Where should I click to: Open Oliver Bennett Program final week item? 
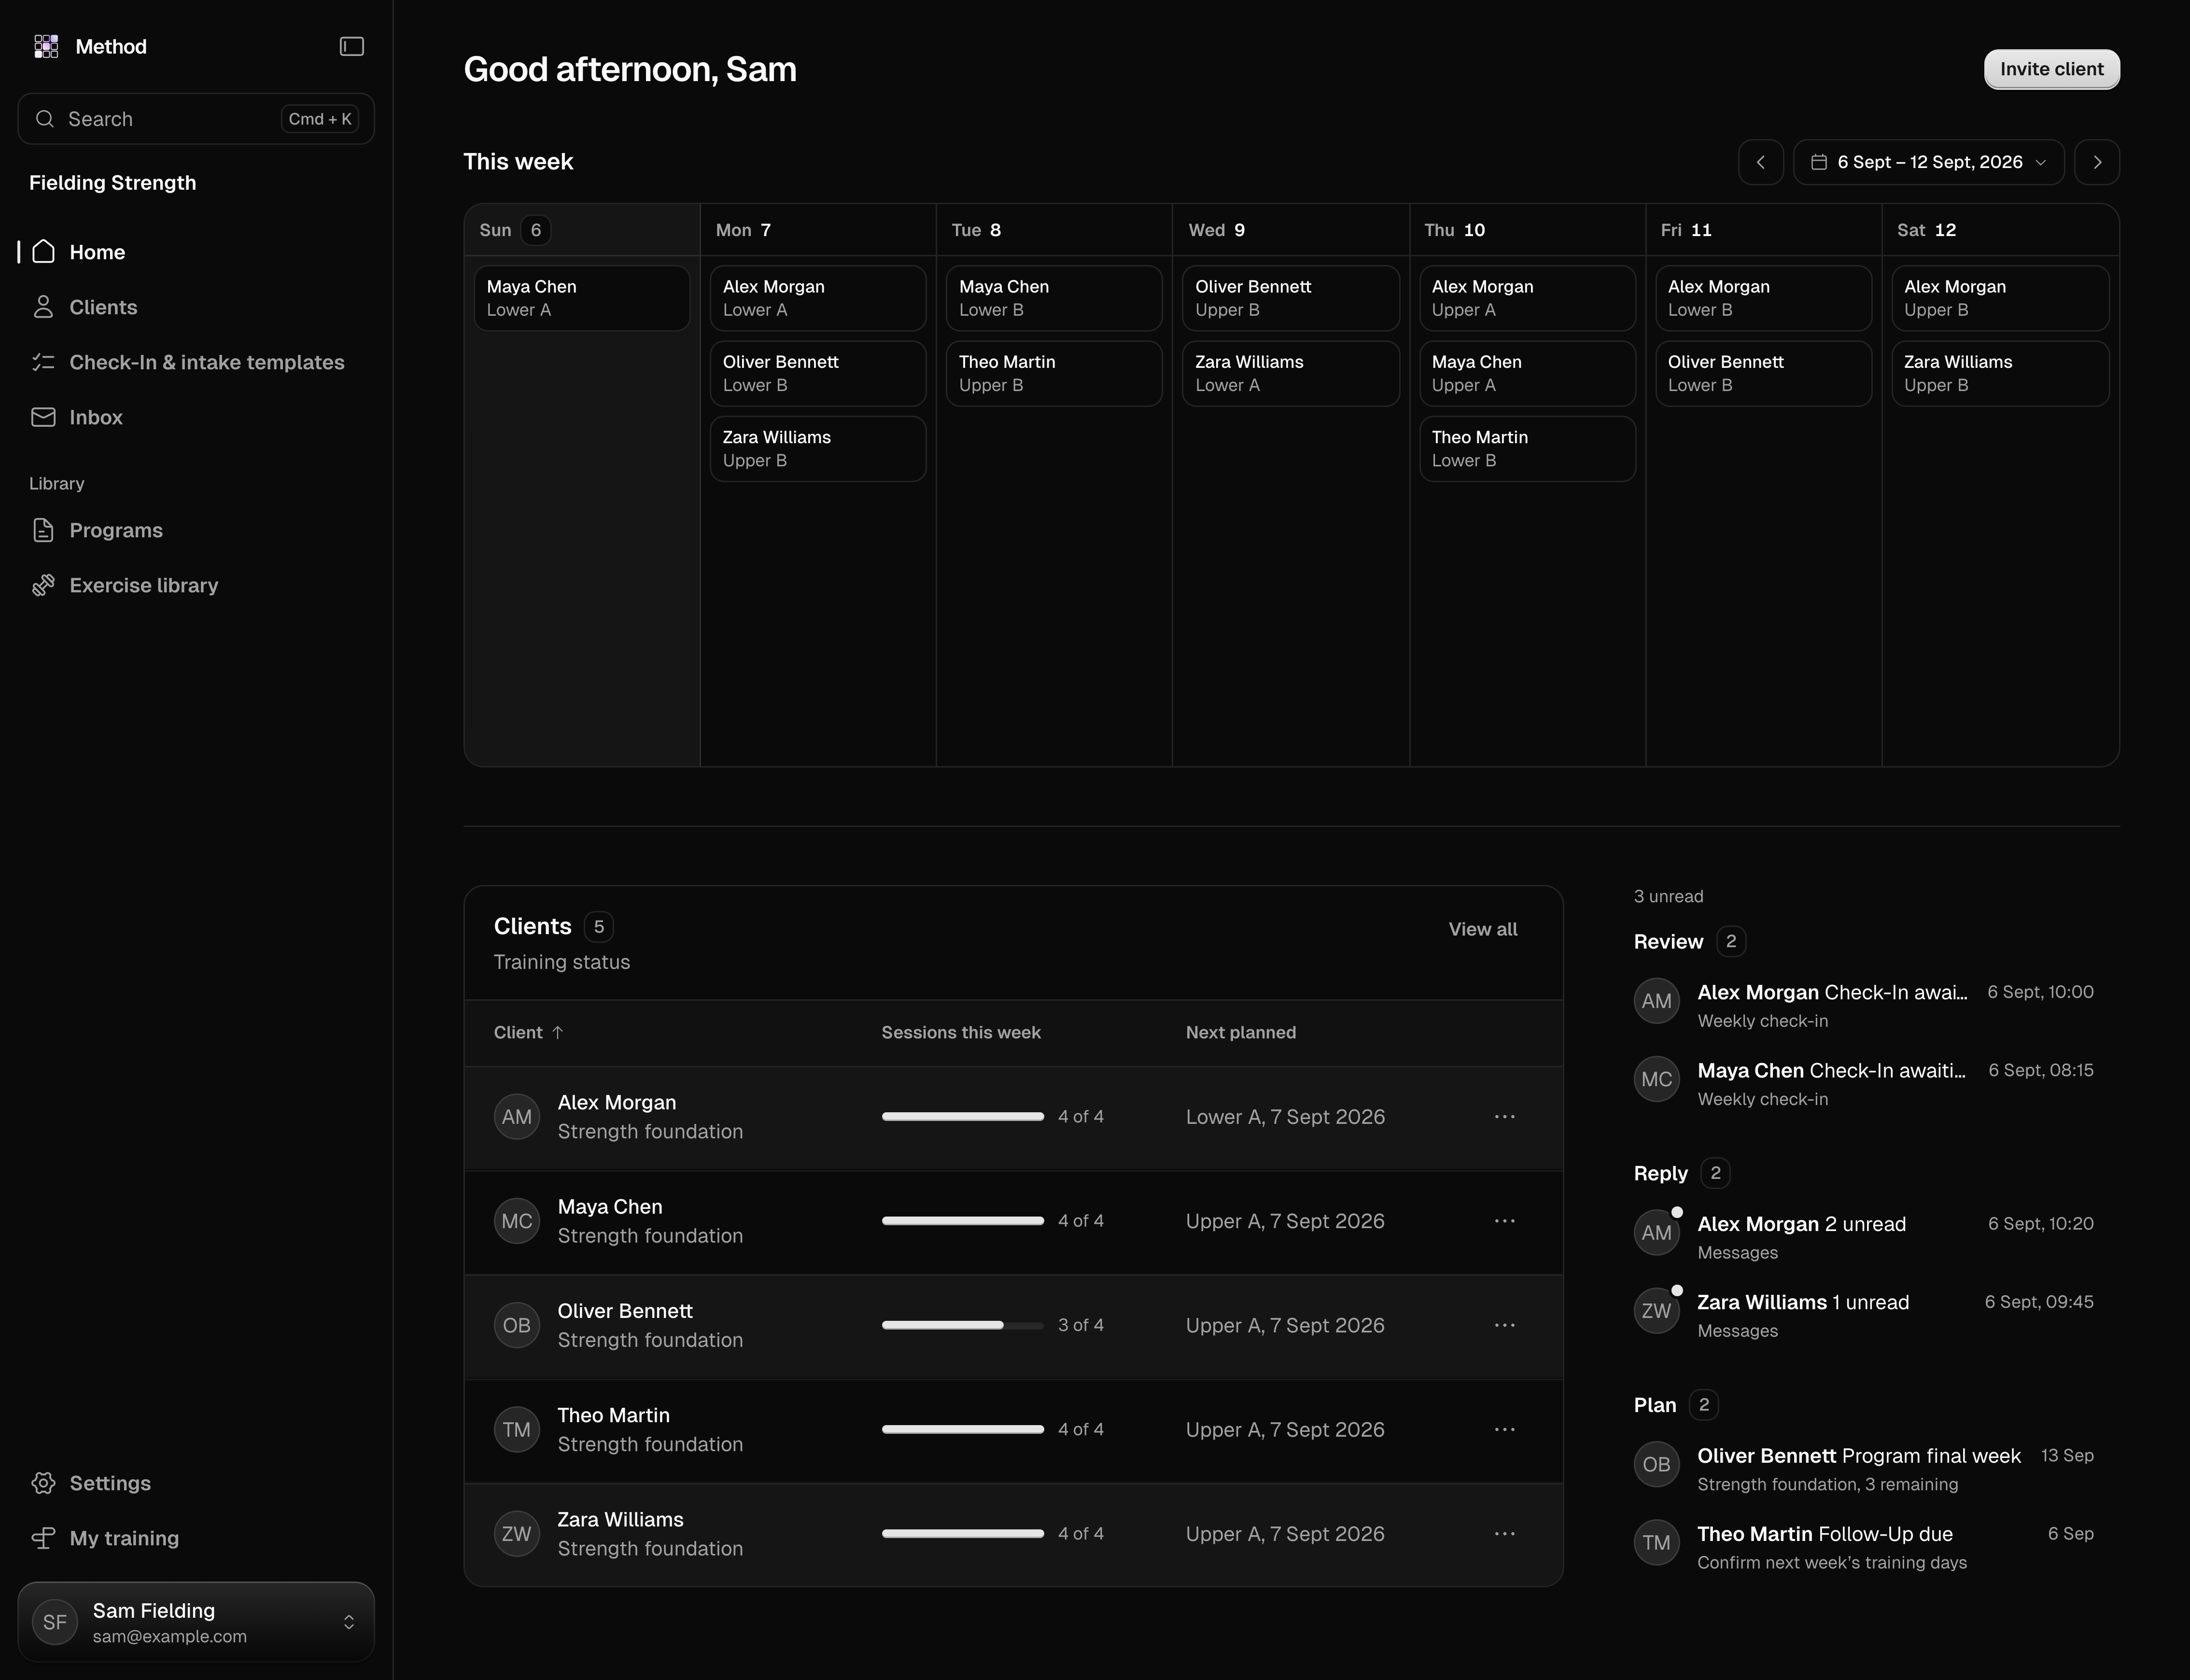point(1864,1469)
